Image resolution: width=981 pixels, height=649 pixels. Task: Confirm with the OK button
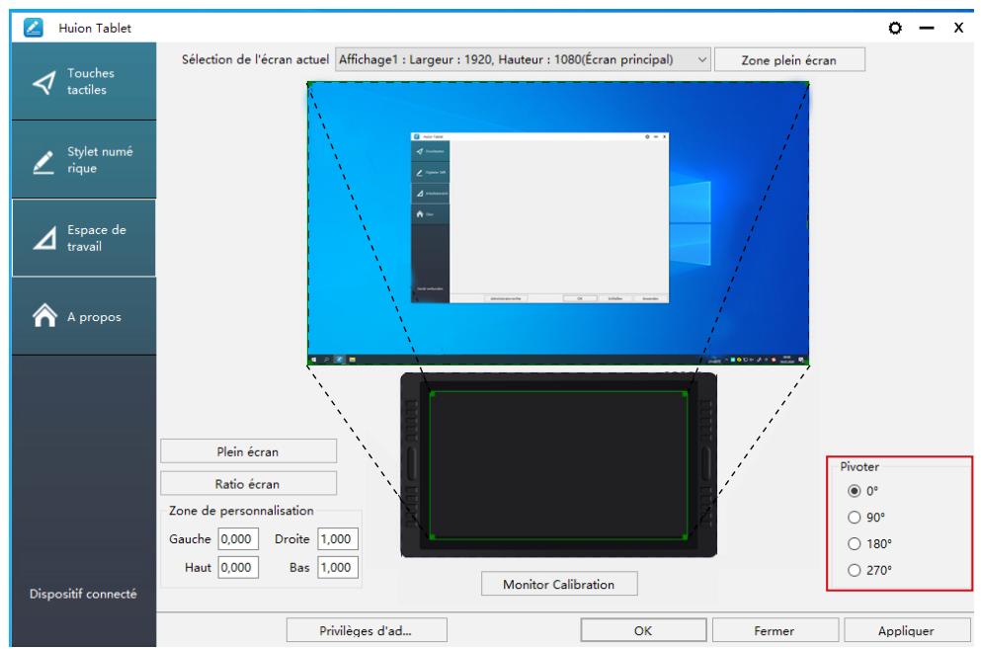(643, 630)
